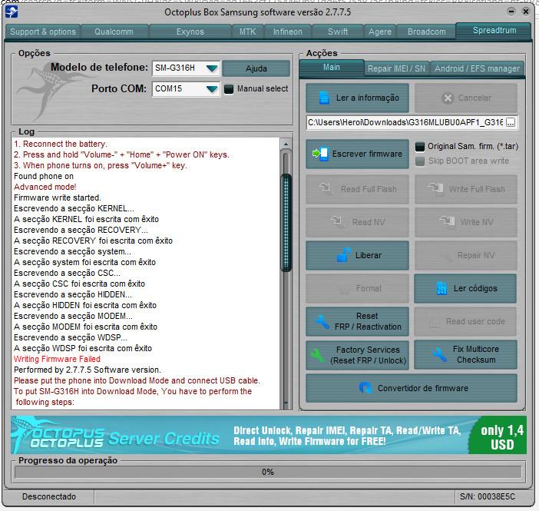Click the 'Advanced mode!' log line
This screenshot has height=511, width=539.
click(45, 187)
